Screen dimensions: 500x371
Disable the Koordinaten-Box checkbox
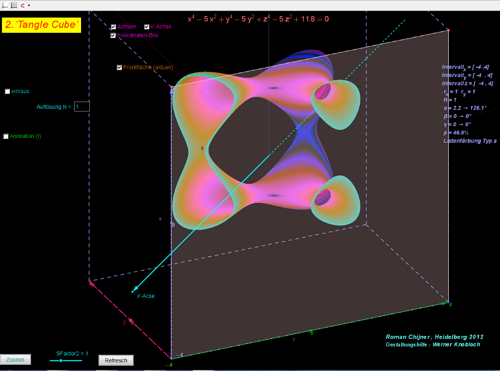tap(113, 35)
